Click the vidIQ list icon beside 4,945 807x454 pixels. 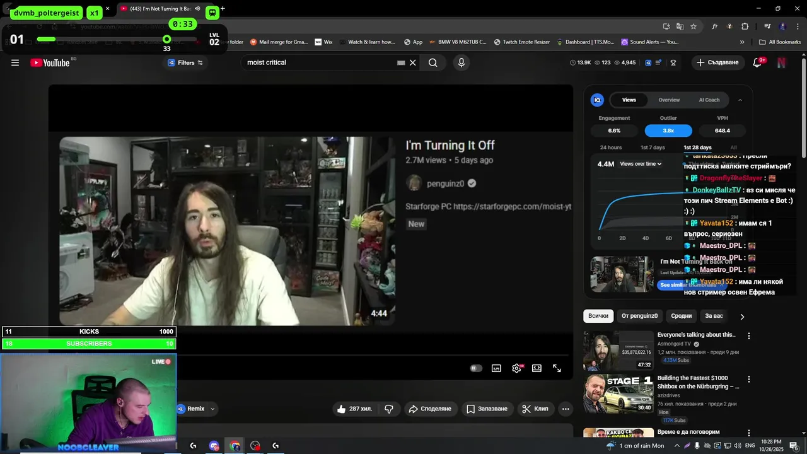[658, 62]
